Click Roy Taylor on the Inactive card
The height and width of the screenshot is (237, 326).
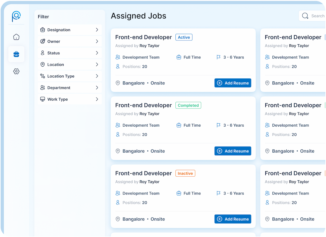[149, 182]
